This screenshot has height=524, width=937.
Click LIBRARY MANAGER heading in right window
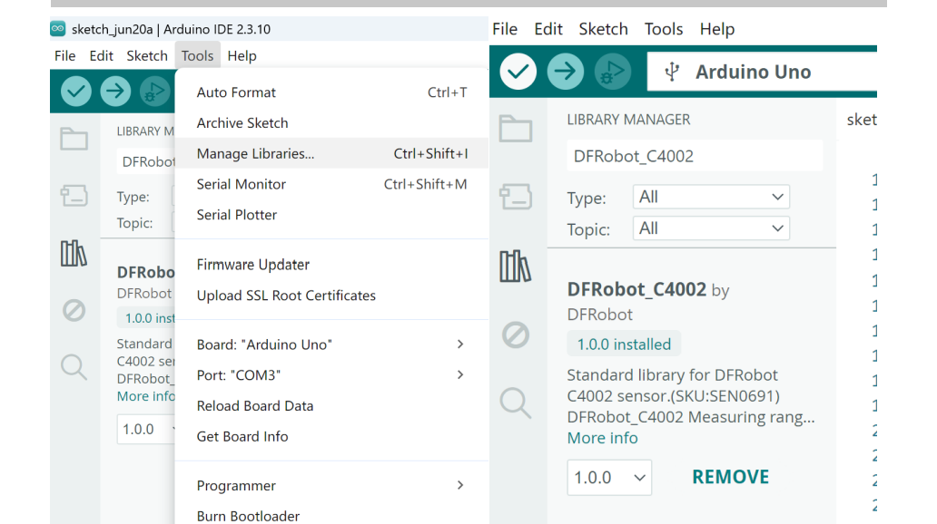tap(628, 120)
